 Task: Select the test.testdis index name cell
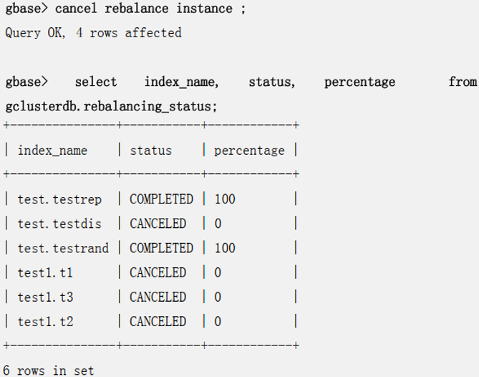coord(59,224)
